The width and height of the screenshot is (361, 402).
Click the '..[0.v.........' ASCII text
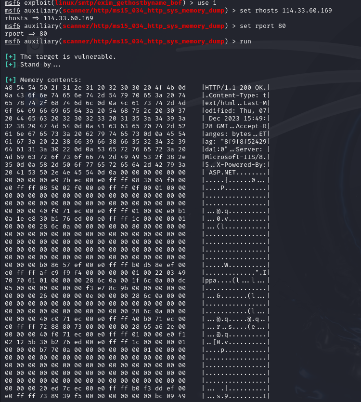coord(235,342)
